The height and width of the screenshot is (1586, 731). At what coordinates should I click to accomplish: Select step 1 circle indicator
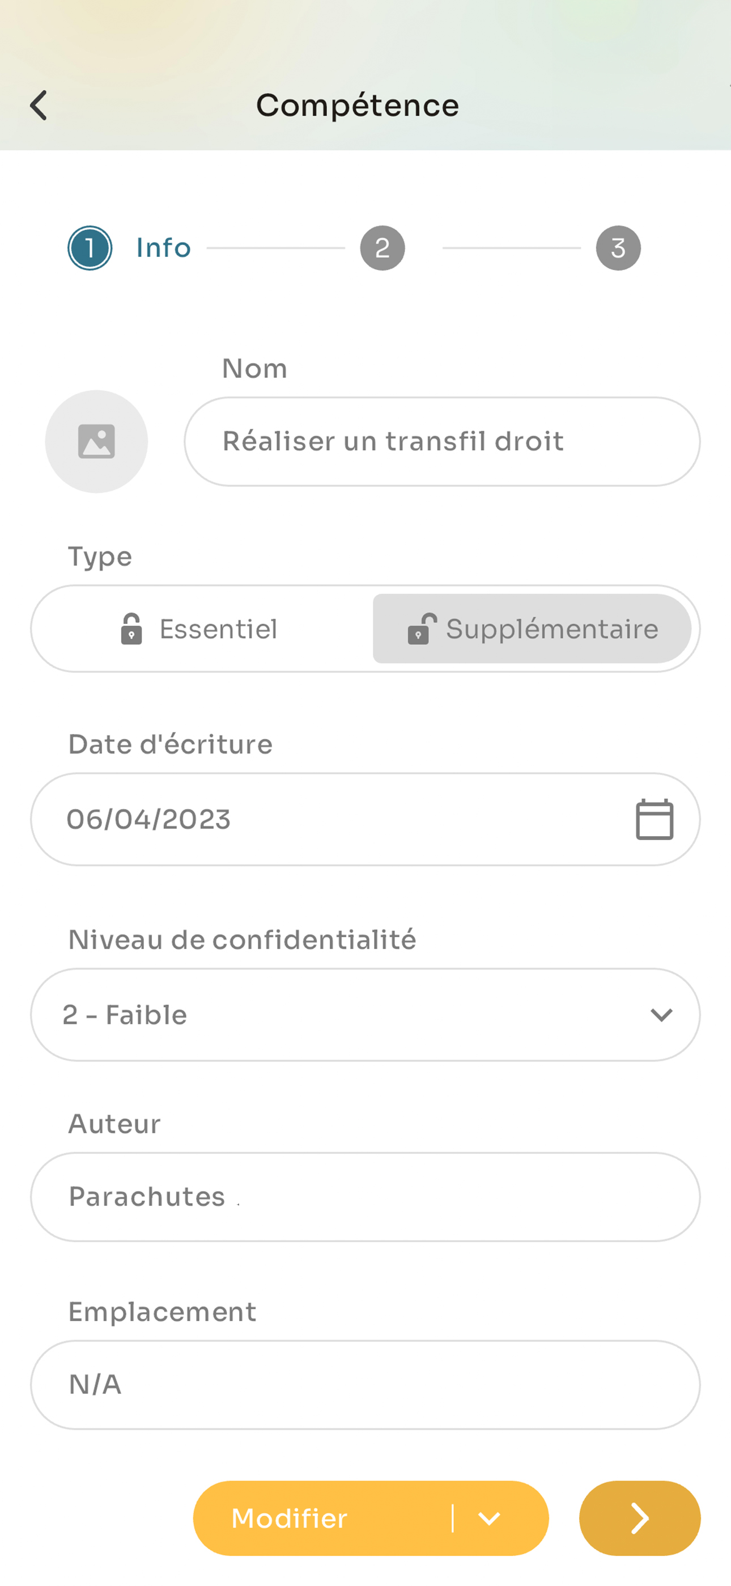point(90,248)
